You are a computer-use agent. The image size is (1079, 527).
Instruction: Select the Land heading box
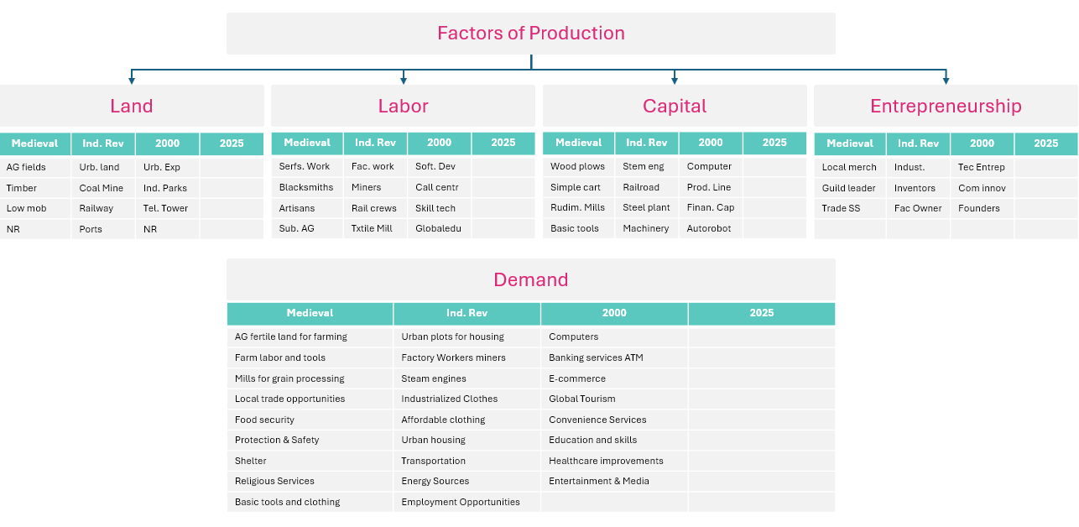point(132,106)
